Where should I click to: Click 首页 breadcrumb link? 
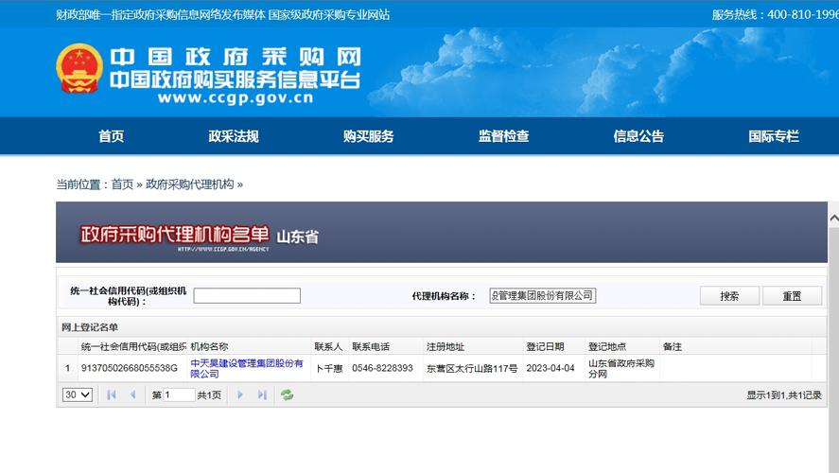[x=122, y=184]
